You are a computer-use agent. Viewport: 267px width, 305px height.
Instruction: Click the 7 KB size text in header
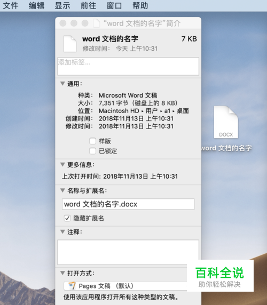pos(189,39)
